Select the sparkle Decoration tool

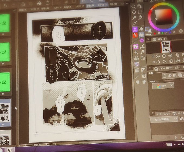click(136, 52)
